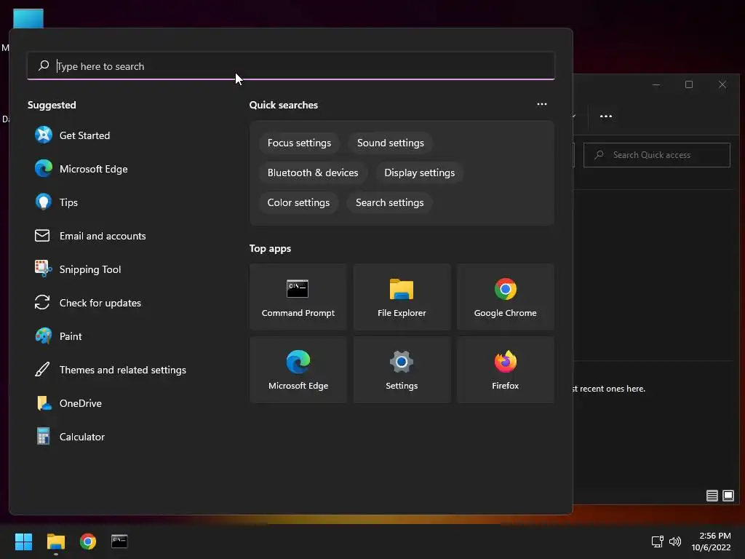This screenshot has height=559, width=745.
Task: Click Search Quick access field in File Explorer
Action: pyautogui.click(x=657, y=155)
